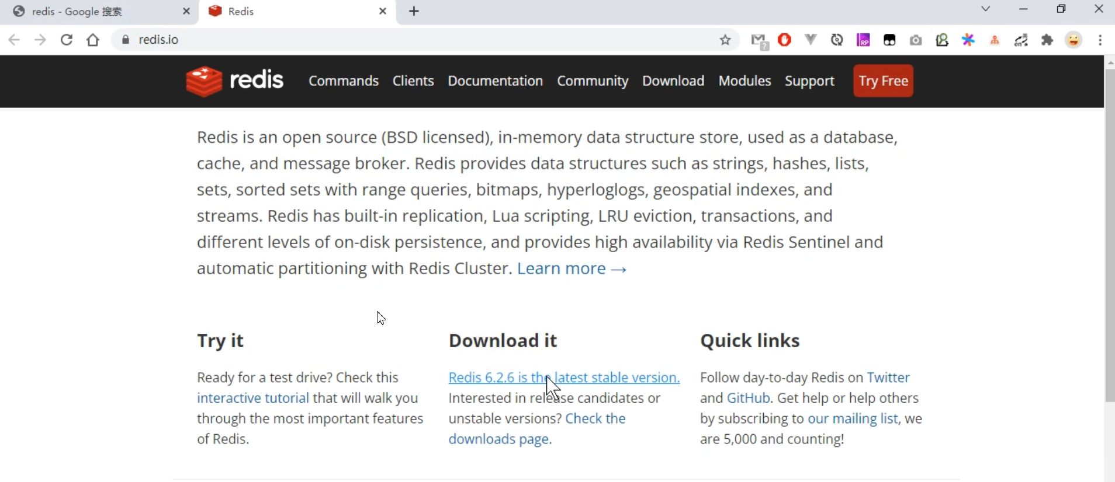This screenshot has width=1115, height=482.
Task: Go to the Modules nav item
Action: click(x=745, y=81)
